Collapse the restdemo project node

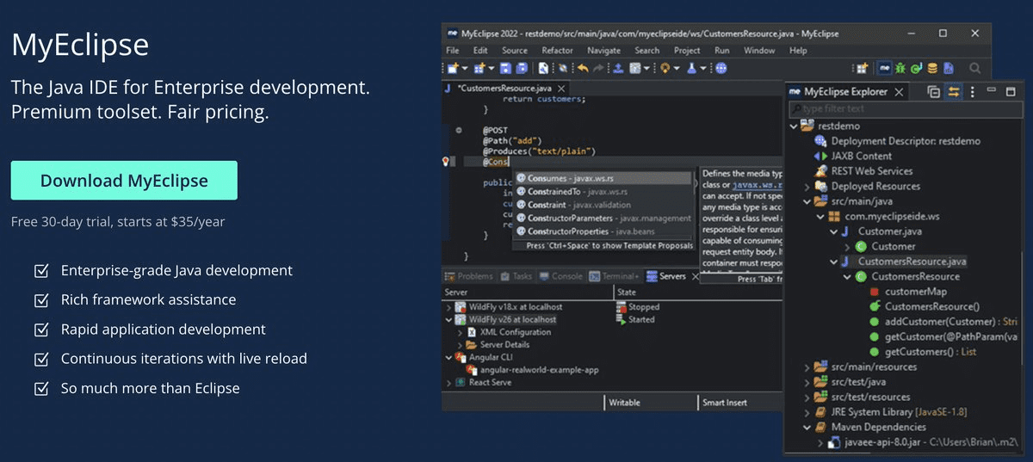click(794, 126)
